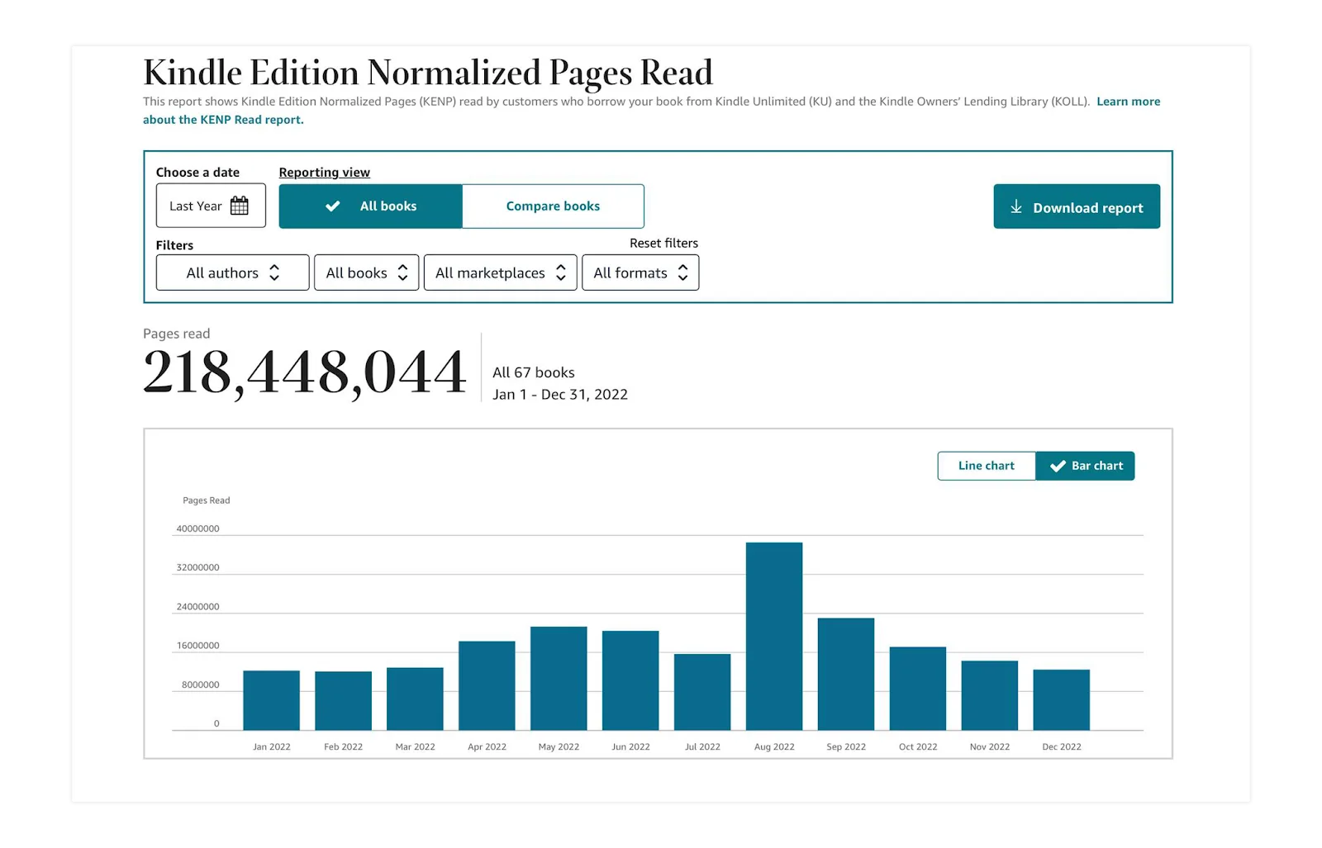Image resolution: width=1322 pixels, height=848 pixels.
Task: Click the Bar chart checkmark icon
Action: click(x=1057, y=466)
